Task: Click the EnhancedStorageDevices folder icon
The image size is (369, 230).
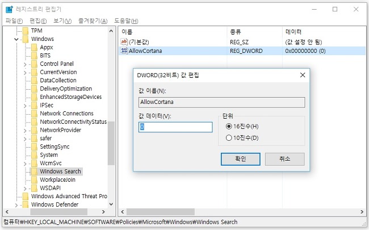Action: [35, 97]
